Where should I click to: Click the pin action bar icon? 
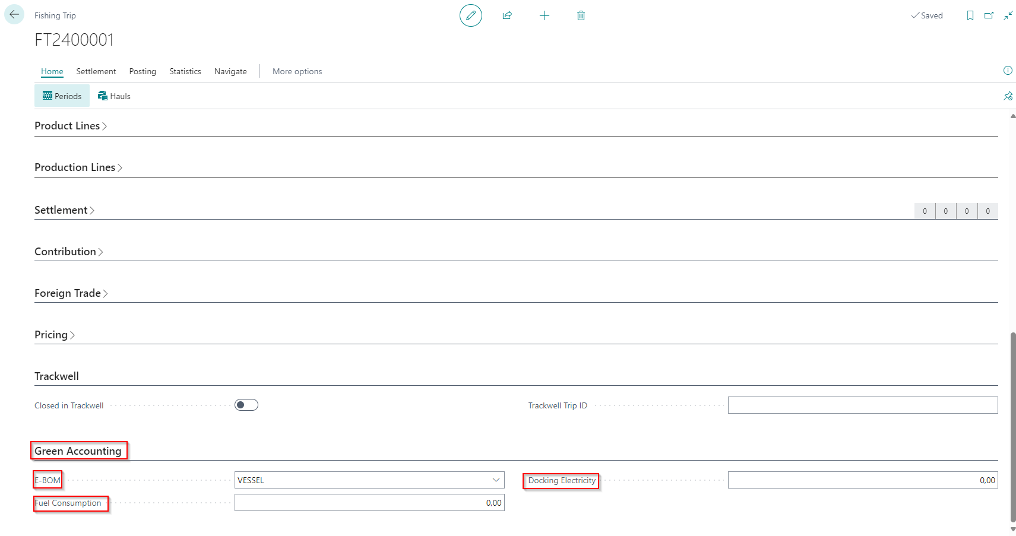(1008, 96)
